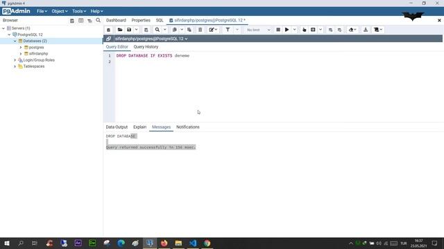Click the Save Data Changes icon
444x249 pixels.
click(x=146, y=30)
